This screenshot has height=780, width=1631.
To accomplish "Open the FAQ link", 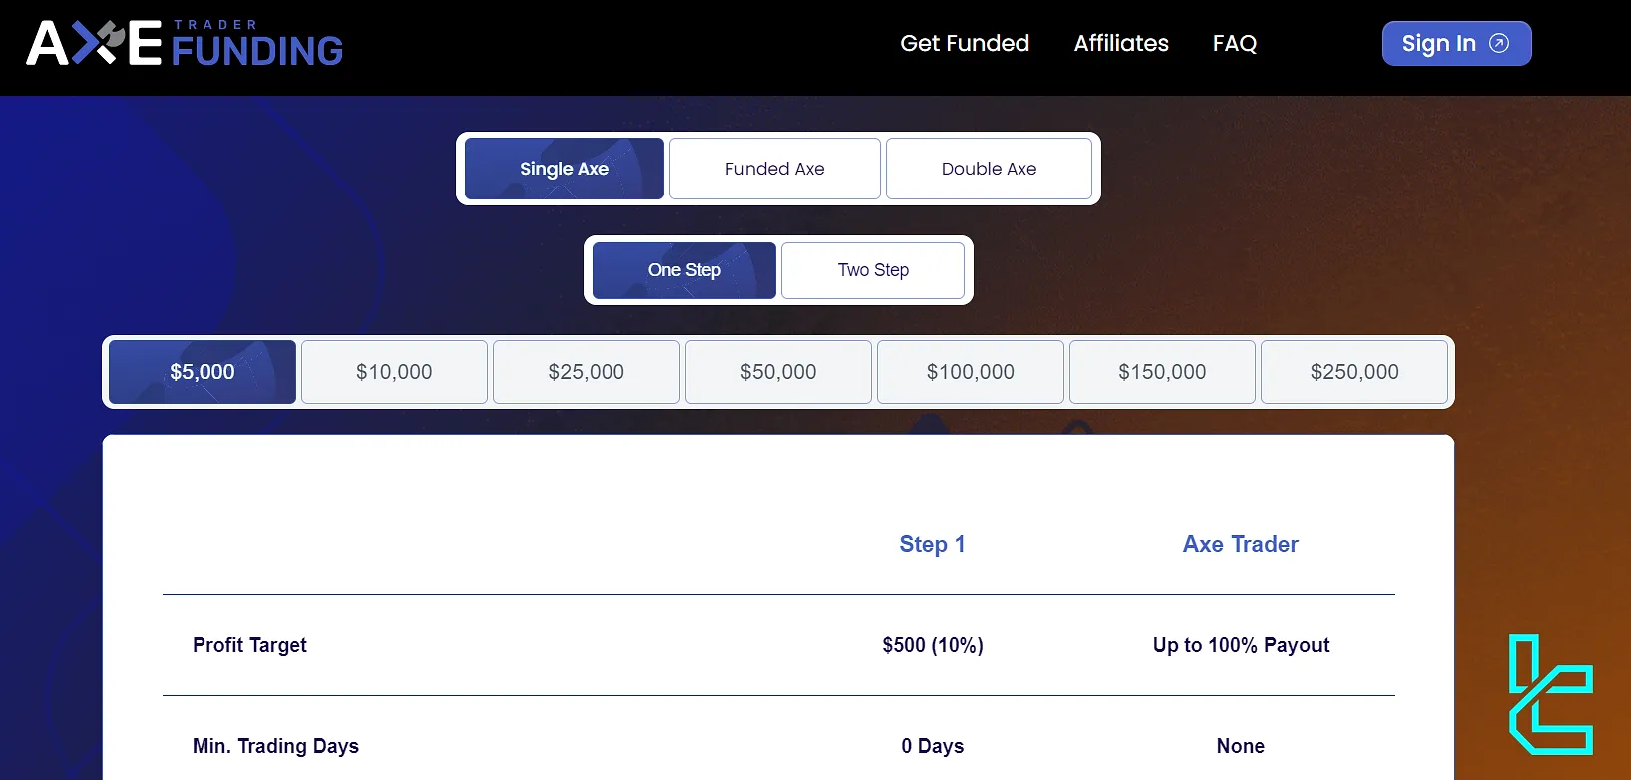I will 1234,43.
